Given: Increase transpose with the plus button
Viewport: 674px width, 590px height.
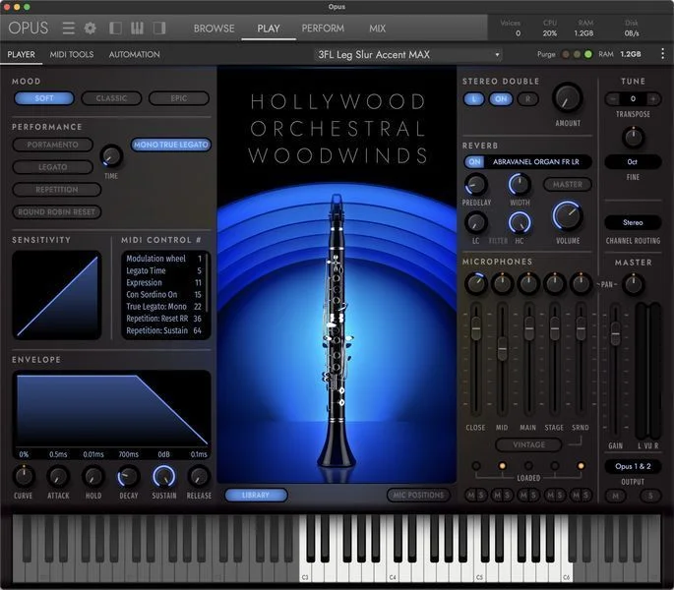Looking at the screenshot, I should tap(653, 99).
